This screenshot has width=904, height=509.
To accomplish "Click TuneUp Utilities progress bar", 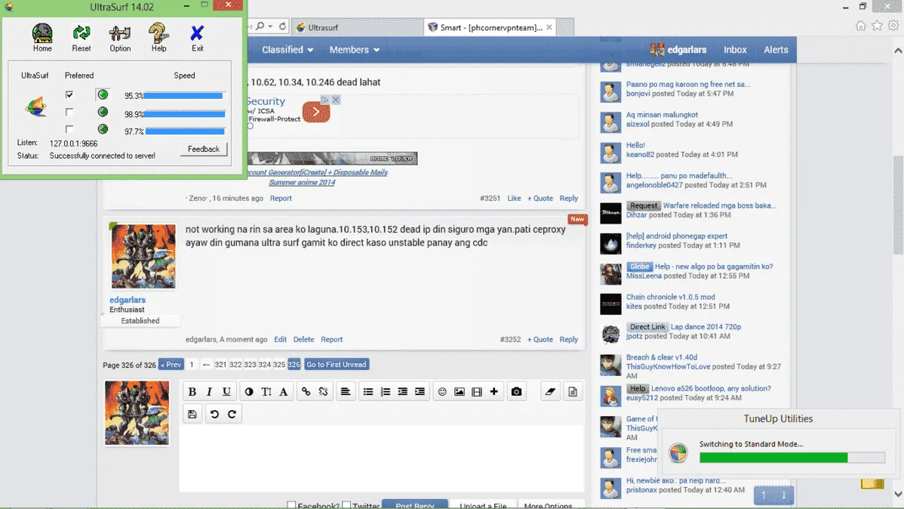I will 792,458.
